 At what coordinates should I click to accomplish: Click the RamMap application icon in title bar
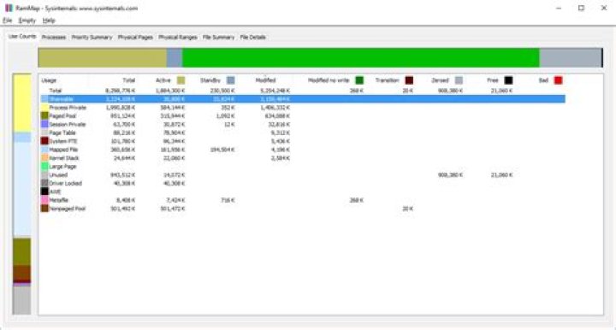point(9,8)
